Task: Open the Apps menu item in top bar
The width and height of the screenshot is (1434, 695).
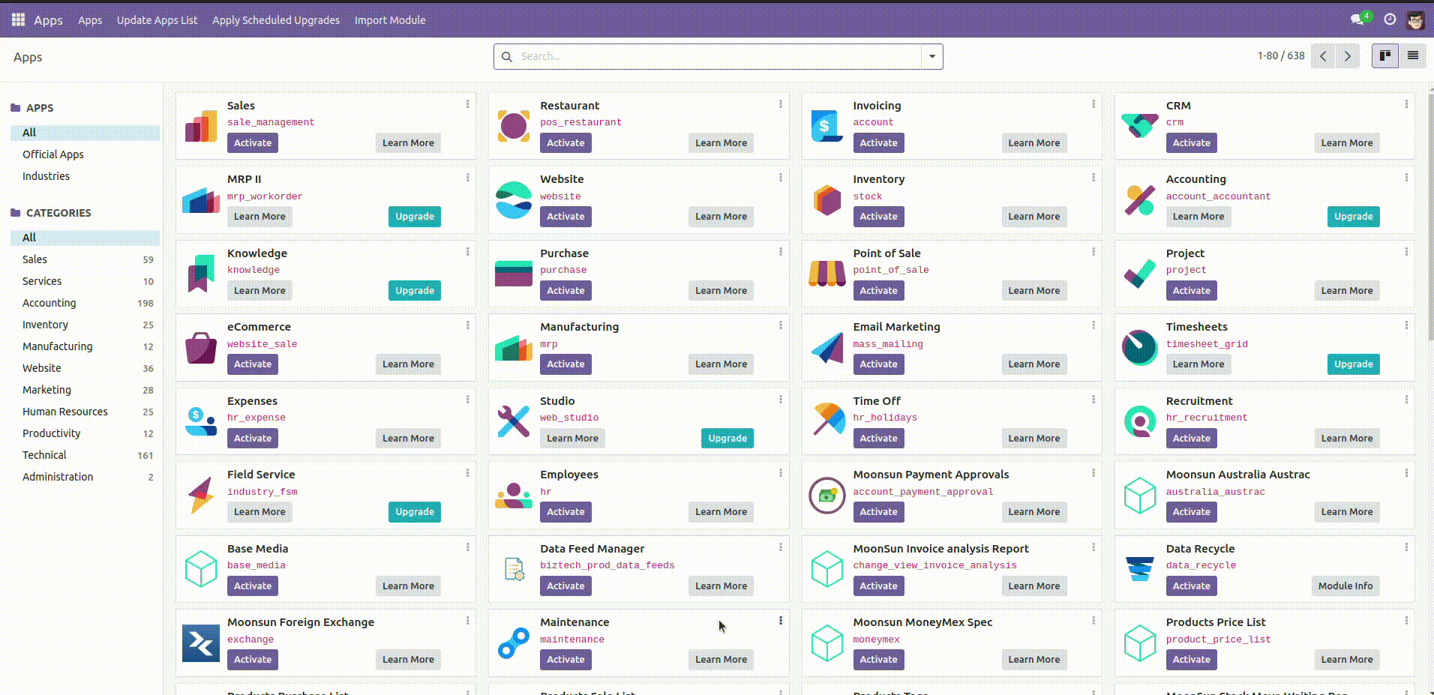Action: coord(90,20)
